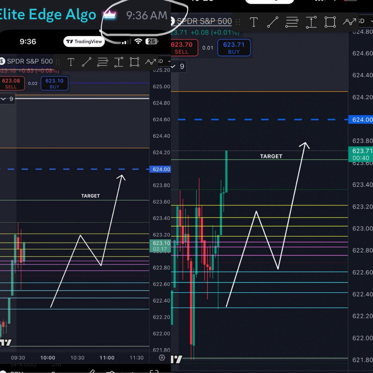Grab the toolbar drag handle in right chart

(238, 22)
